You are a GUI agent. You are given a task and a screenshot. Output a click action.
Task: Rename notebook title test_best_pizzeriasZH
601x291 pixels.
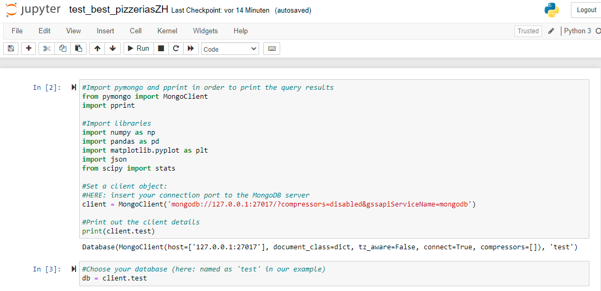click(119, 10)
